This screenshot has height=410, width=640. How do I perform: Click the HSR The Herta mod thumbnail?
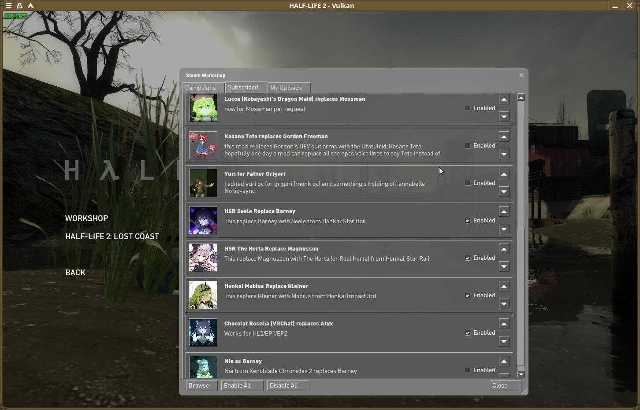(203, 258)
